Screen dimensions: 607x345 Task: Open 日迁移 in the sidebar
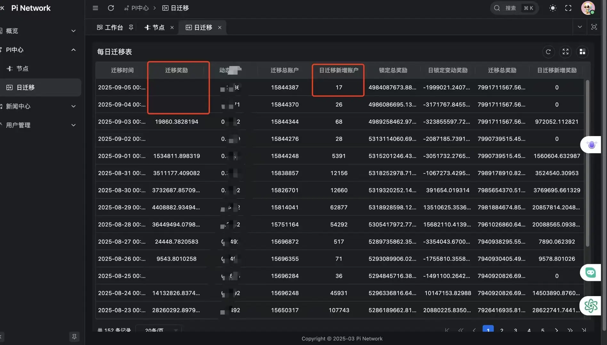pos(40,88)
